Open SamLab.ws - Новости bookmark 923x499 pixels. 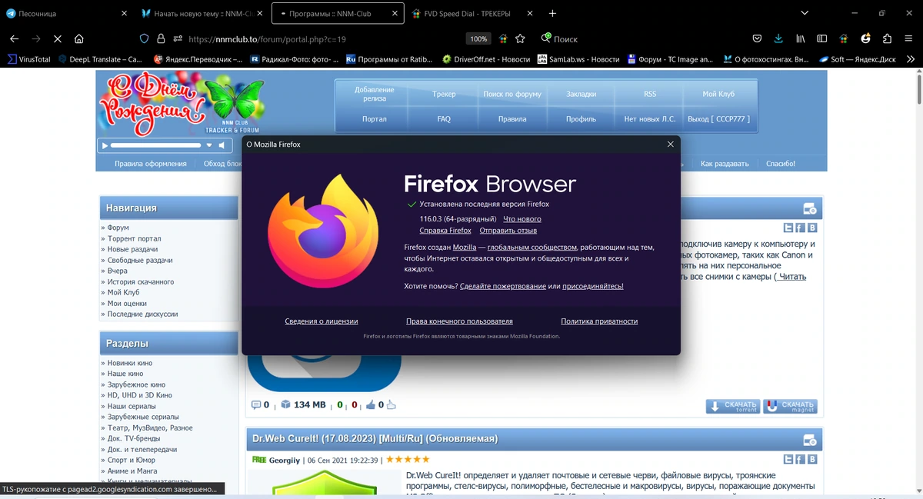tap(578, 58)
